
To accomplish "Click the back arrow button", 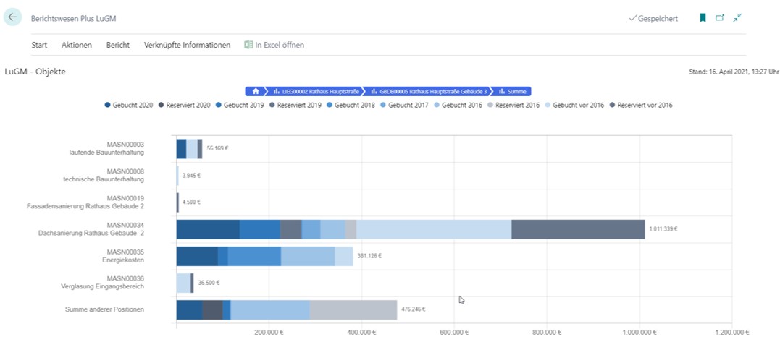I will click(x=12, y=18).
